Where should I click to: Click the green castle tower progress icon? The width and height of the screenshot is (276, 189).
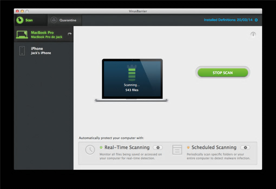pos(132,73)
